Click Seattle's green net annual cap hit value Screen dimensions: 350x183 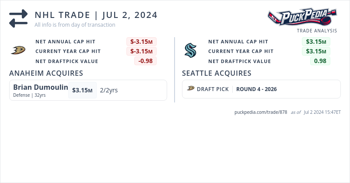point(316,42)
